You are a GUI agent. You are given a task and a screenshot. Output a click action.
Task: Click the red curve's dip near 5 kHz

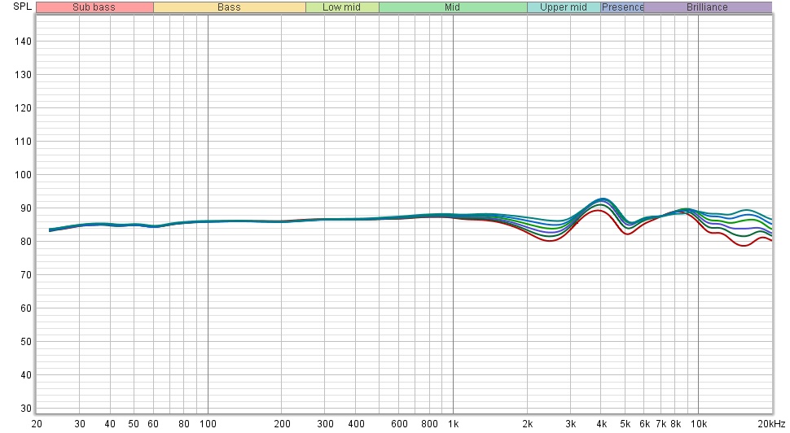(x=626, y=234)
